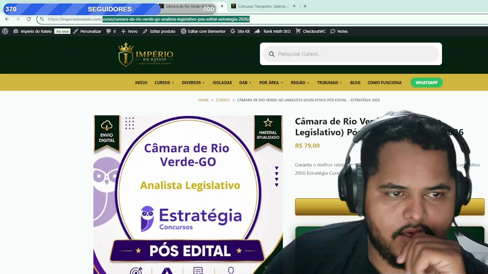
Task: Click the magnifier icon in the search box
Action: click(x=272, y=54)
